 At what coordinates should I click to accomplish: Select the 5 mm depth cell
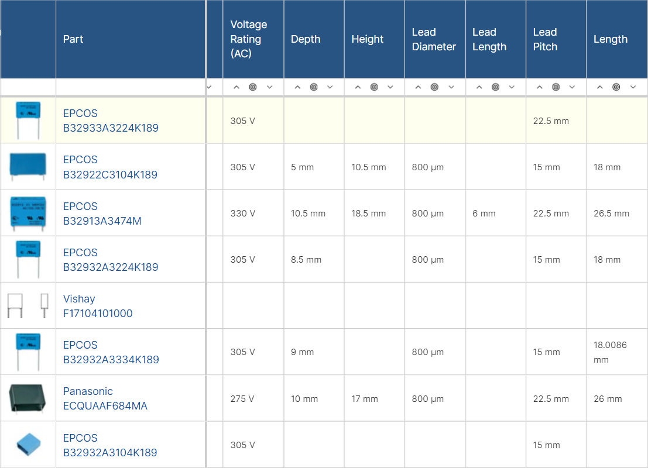point(314,167)
